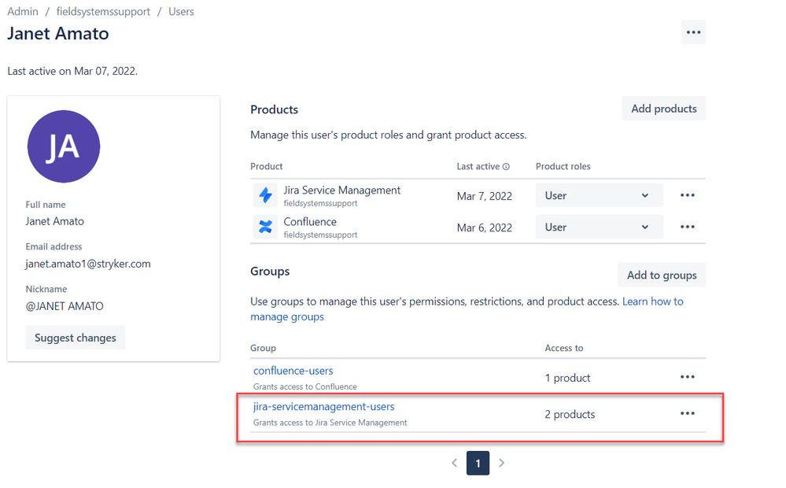Click the Add to groups button
Viewport: 786px width, 488px height.
click(x=662, y=275)
